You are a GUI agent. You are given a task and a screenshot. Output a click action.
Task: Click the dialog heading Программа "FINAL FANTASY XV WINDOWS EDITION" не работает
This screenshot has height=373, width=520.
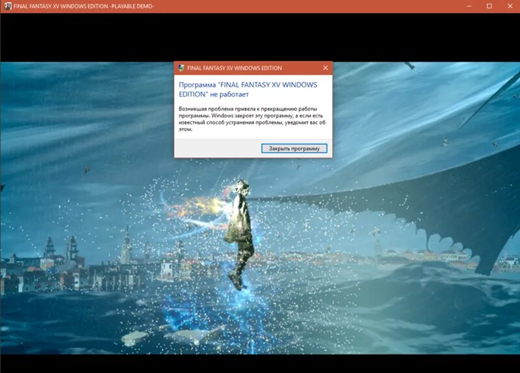click(248, 90)
